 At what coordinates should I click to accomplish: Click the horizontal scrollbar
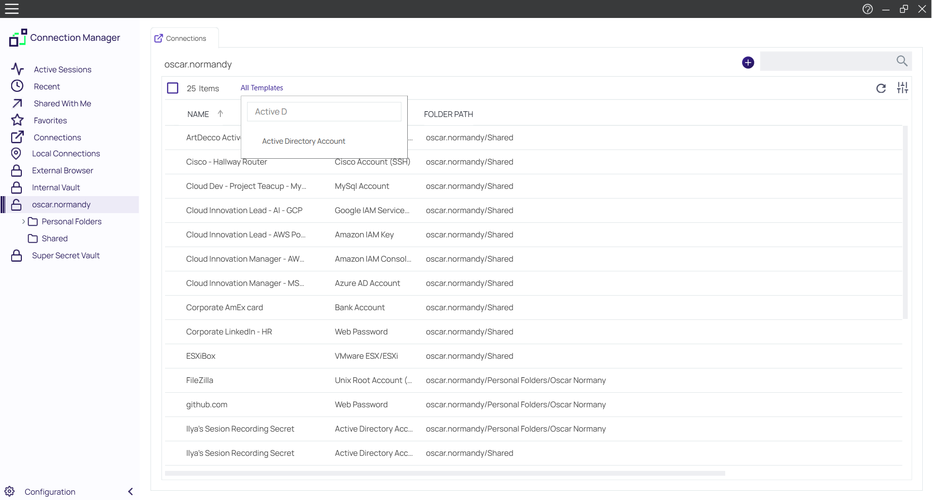pos(445,473)
